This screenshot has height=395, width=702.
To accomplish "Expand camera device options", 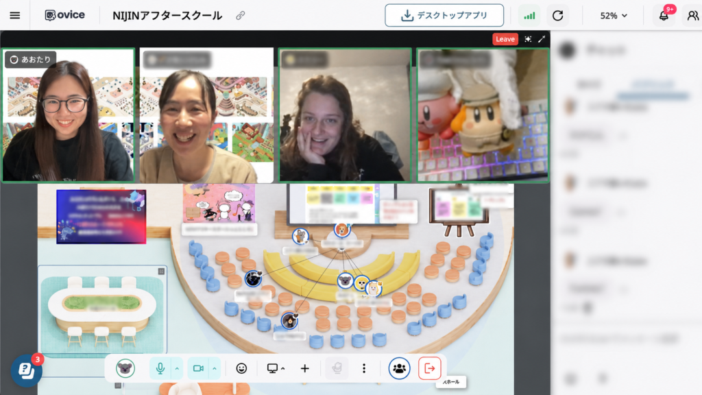I will pos(215,368).
